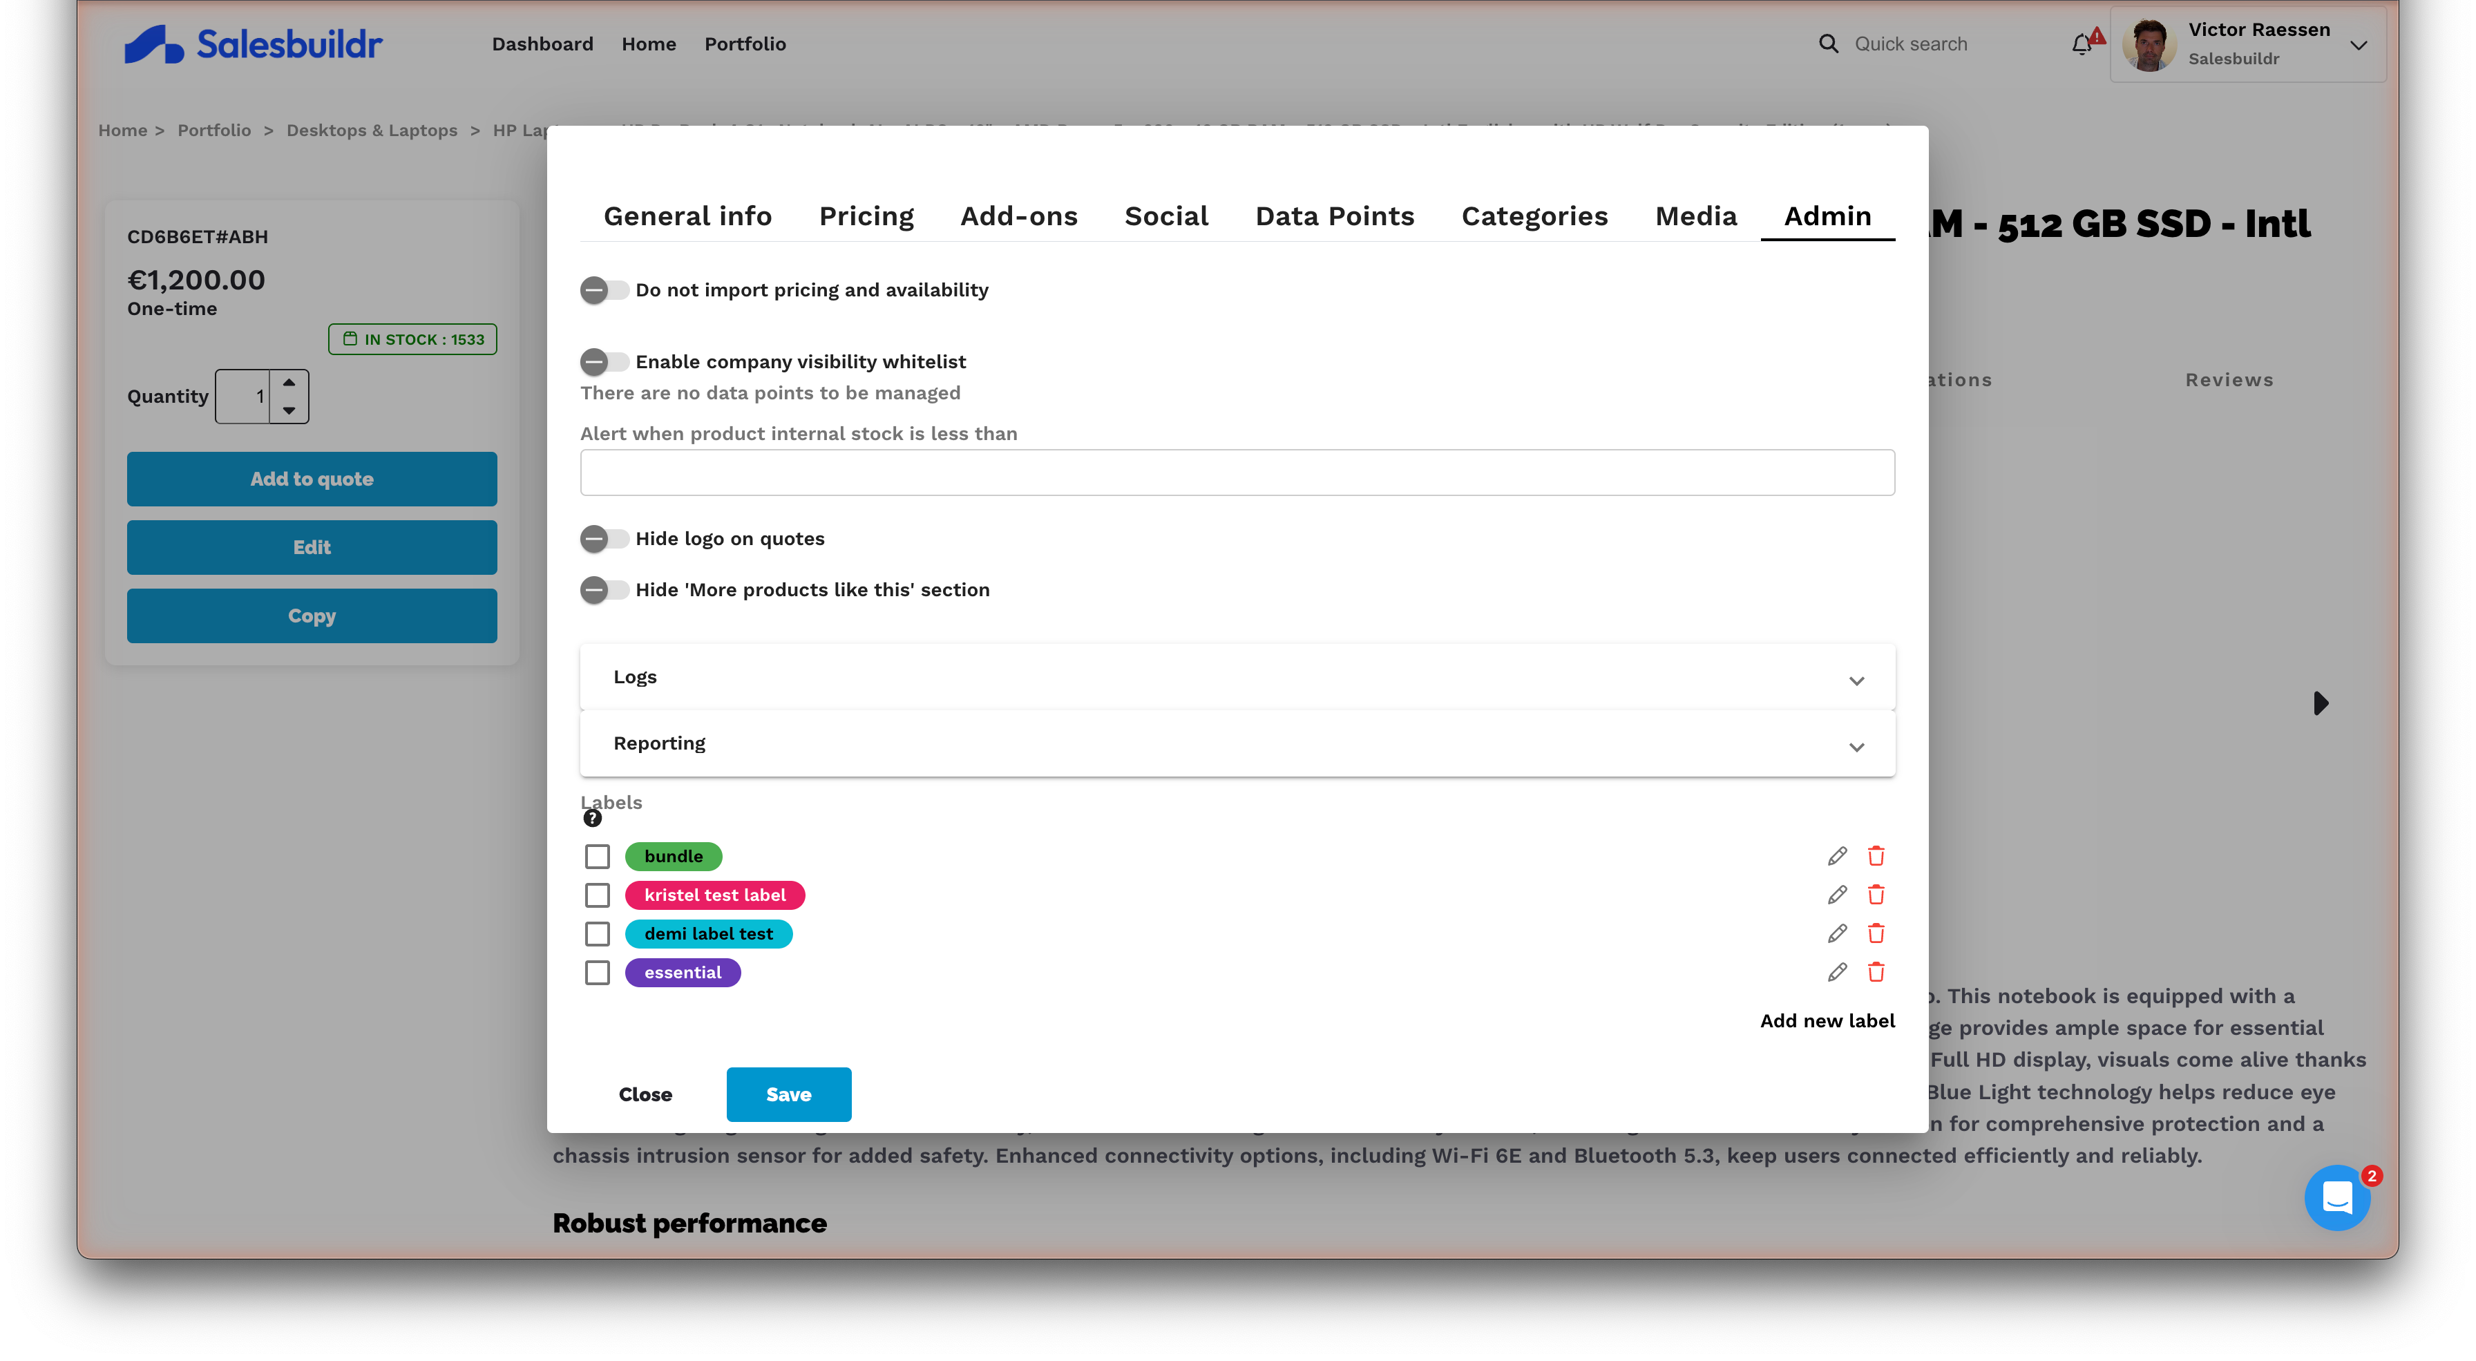Viewport: 2476px width, 1361px height.
Task: Click the Desktops & Laptops breadcrumb
Action: 371,130
